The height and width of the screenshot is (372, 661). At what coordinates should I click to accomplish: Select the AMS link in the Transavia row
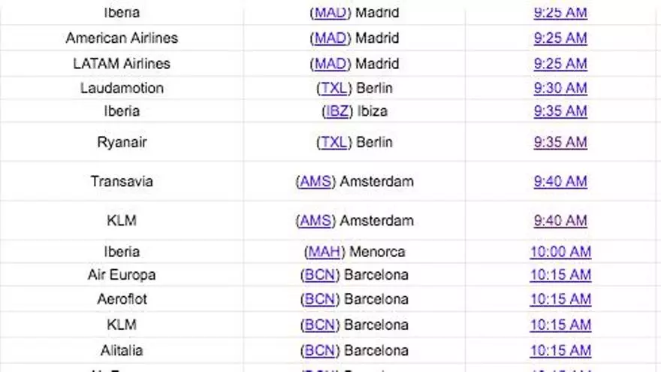click(315, 181)
